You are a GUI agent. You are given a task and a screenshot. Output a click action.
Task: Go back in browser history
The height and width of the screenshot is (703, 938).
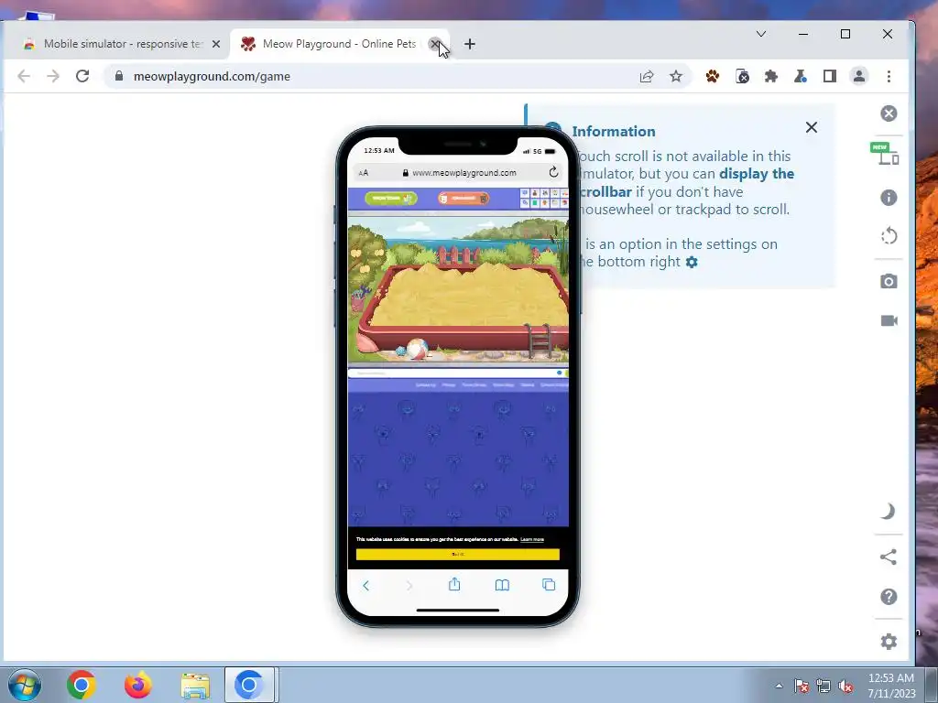pyautogui.click(x=24, y=76)
